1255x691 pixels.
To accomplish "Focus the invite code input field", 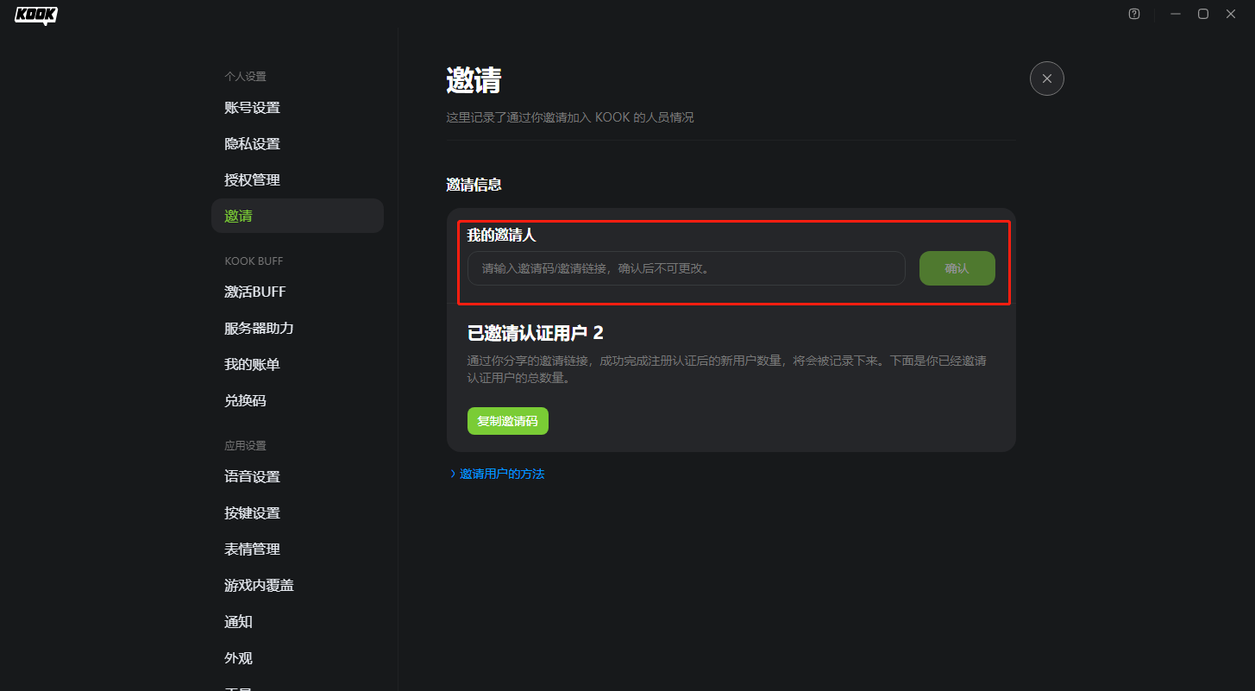I will (686, 268).
